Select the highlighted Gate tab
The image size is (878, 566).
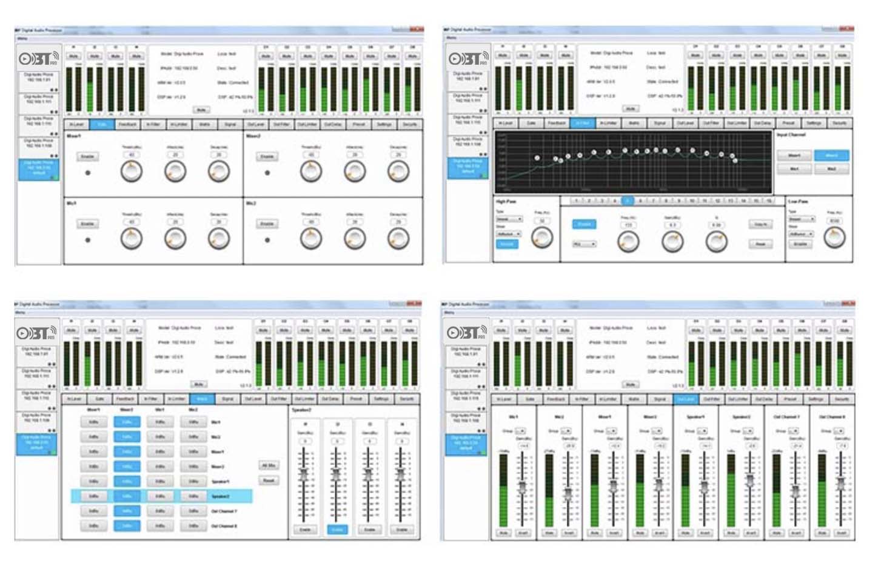[x=102, y=124]
